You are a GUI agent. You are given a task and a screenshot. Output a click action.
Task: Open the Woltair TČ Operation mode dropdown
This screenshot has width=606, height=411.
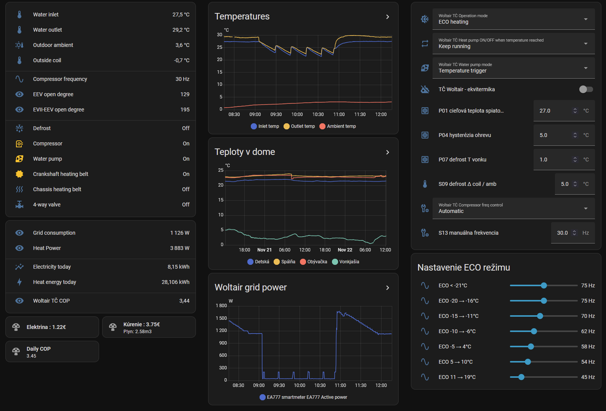click(x=513, y=19)
